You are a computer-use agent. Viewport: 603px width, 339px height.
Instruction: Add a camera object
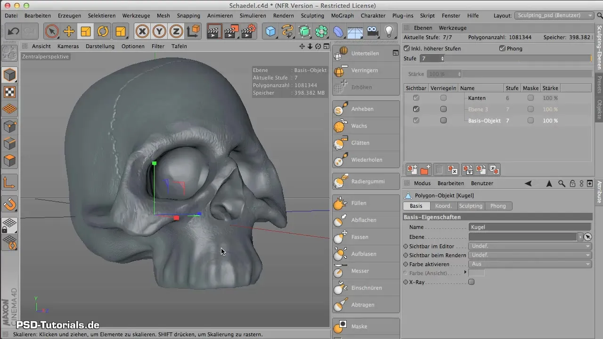click(373, 32)
